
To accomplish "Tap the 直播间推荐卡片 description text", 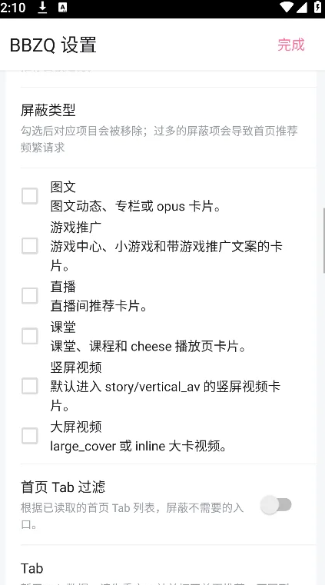I will pyautogui.click(x=99, y=306).
